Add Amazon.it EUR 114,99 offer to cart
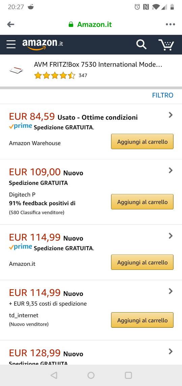The image size is (182, 386). pos(142,262)
